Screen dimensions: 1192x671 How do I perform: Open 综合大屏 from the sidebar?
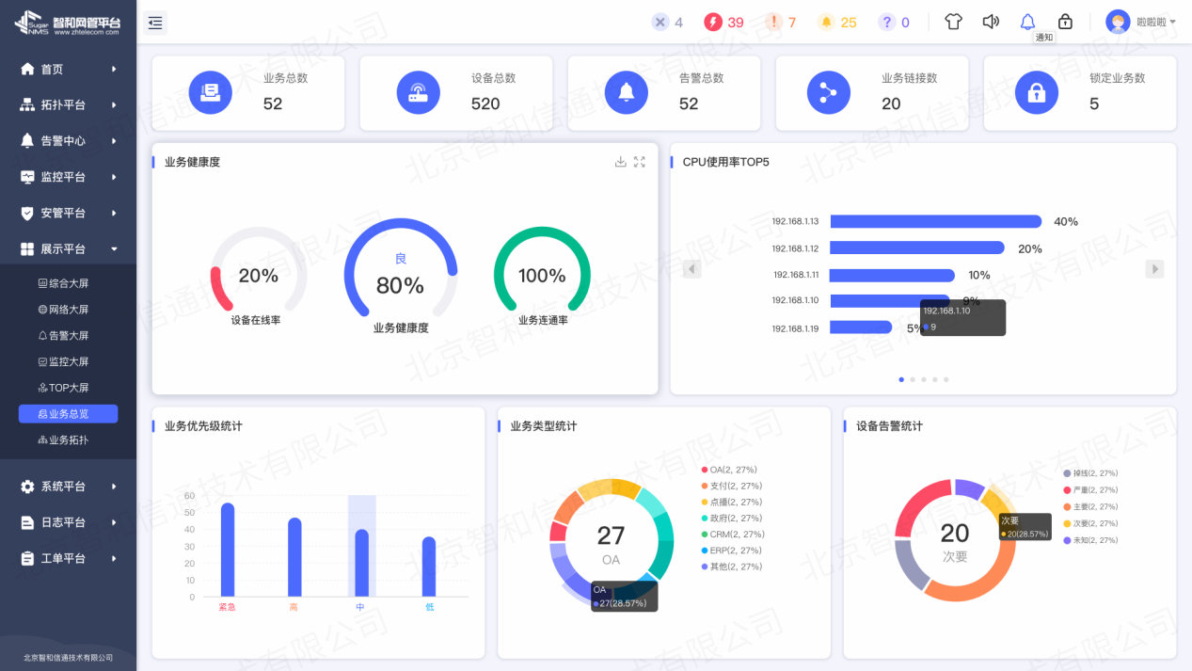click(x=68, y=283)
